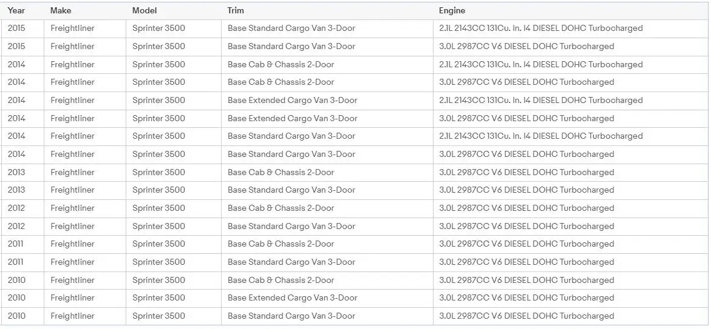This screenshot has height=329, width=711.
Task: Click 2.1L engine cell for 2014 Cab & Chassis
Action: tap(540, 64)
